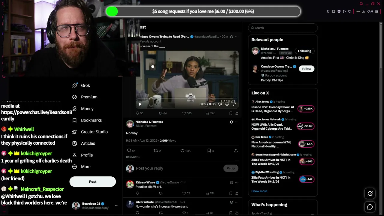This screenshot has width=384, height=216.
Task: Click Show more under Live on X
Action: 259,191
